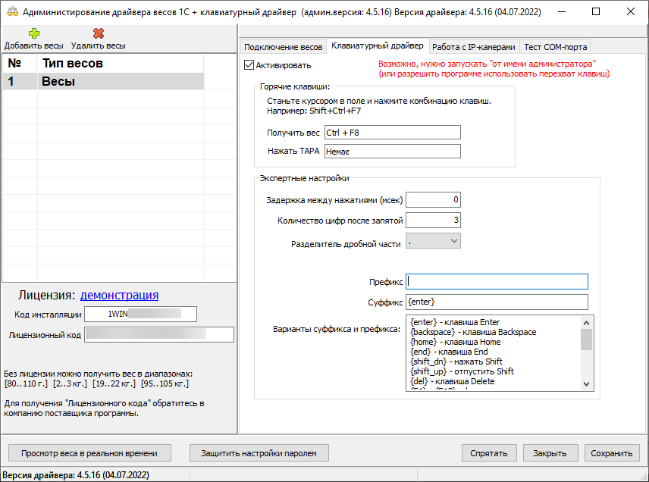Click the Суффикс field containing {enter}
The image size is (649, 482).
click(x=497, y=302)
